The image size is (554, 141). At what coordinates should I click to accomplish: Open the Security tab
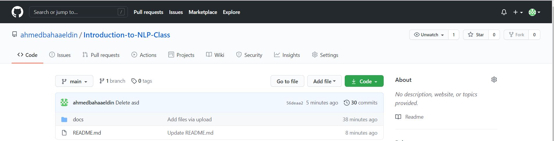click(x=249, y=55)
